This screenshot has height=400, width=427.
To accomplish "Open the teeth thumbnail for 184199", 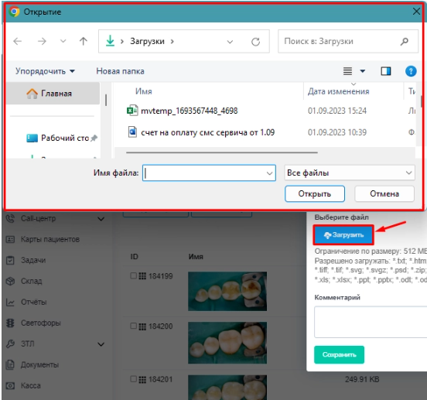I will pyautogui.click(x=227, y=292).
